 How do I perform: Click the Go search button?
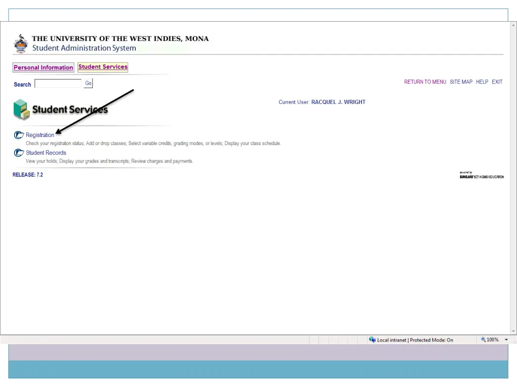point(88,83)
